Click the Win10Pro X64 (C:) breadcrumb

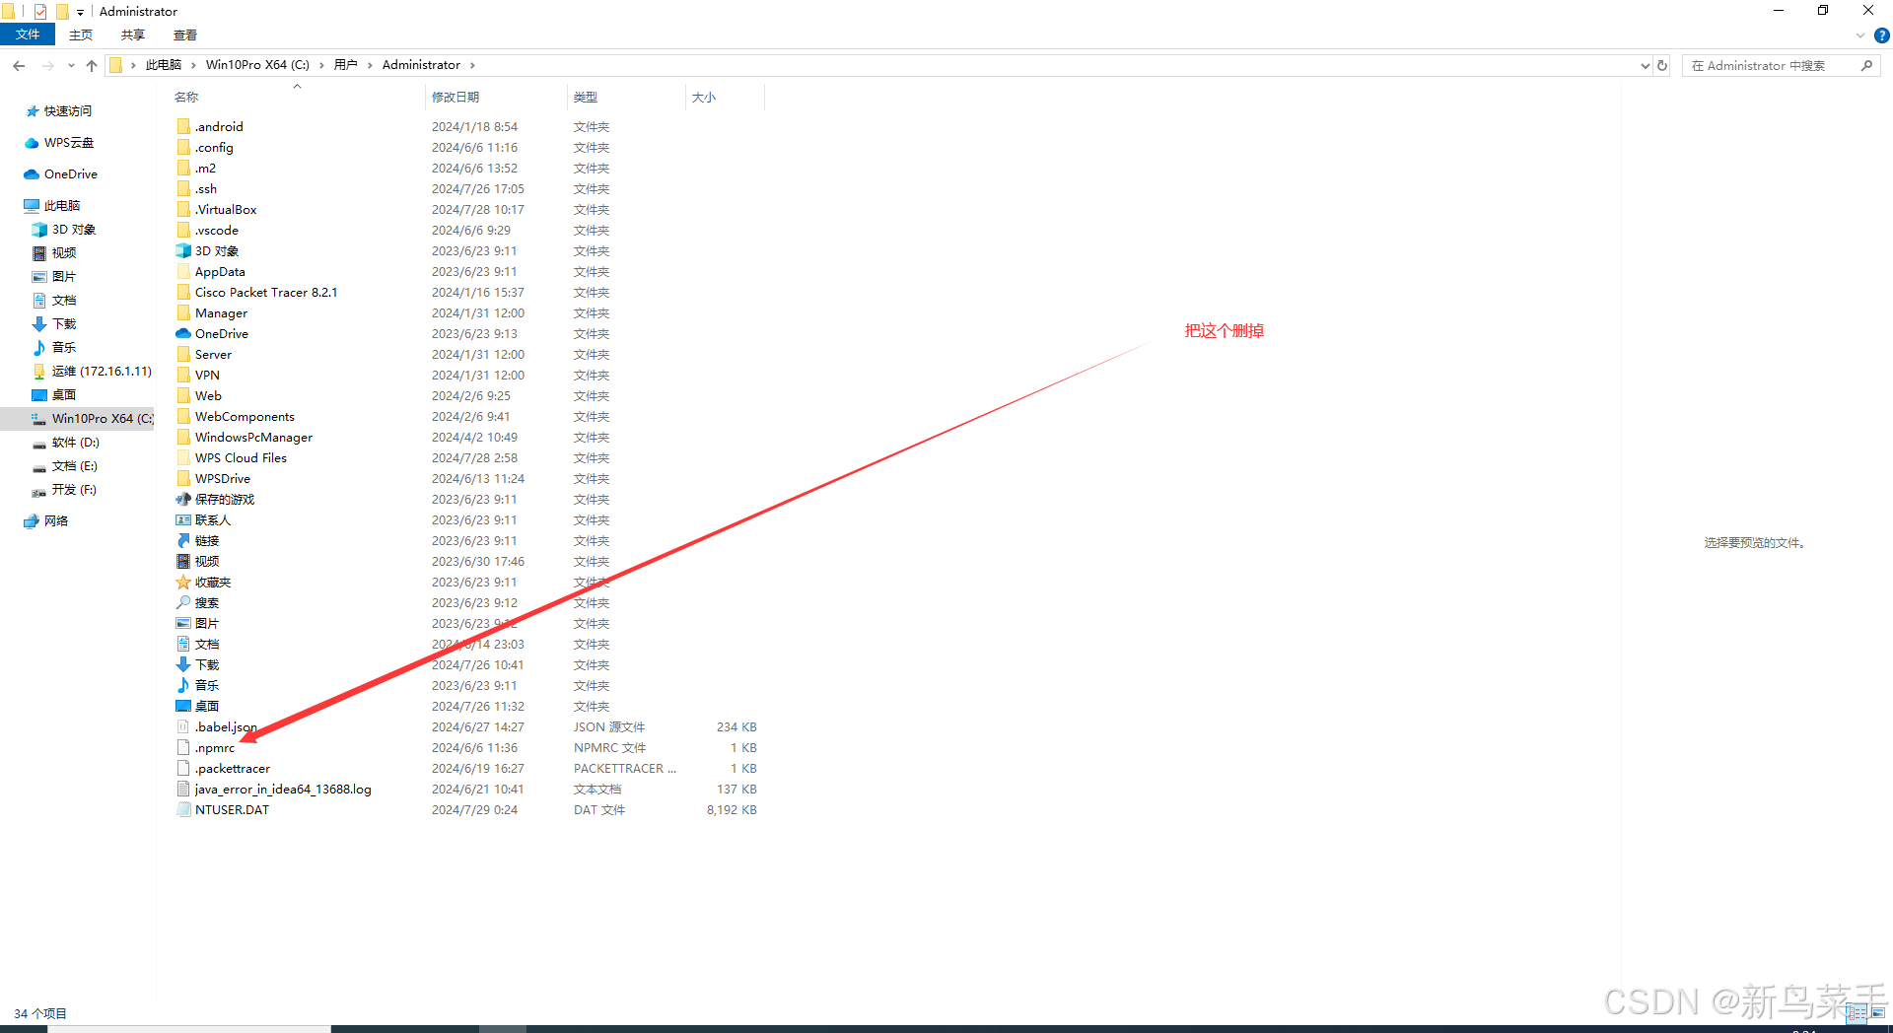pyautogui.click(x=258, y=64)
